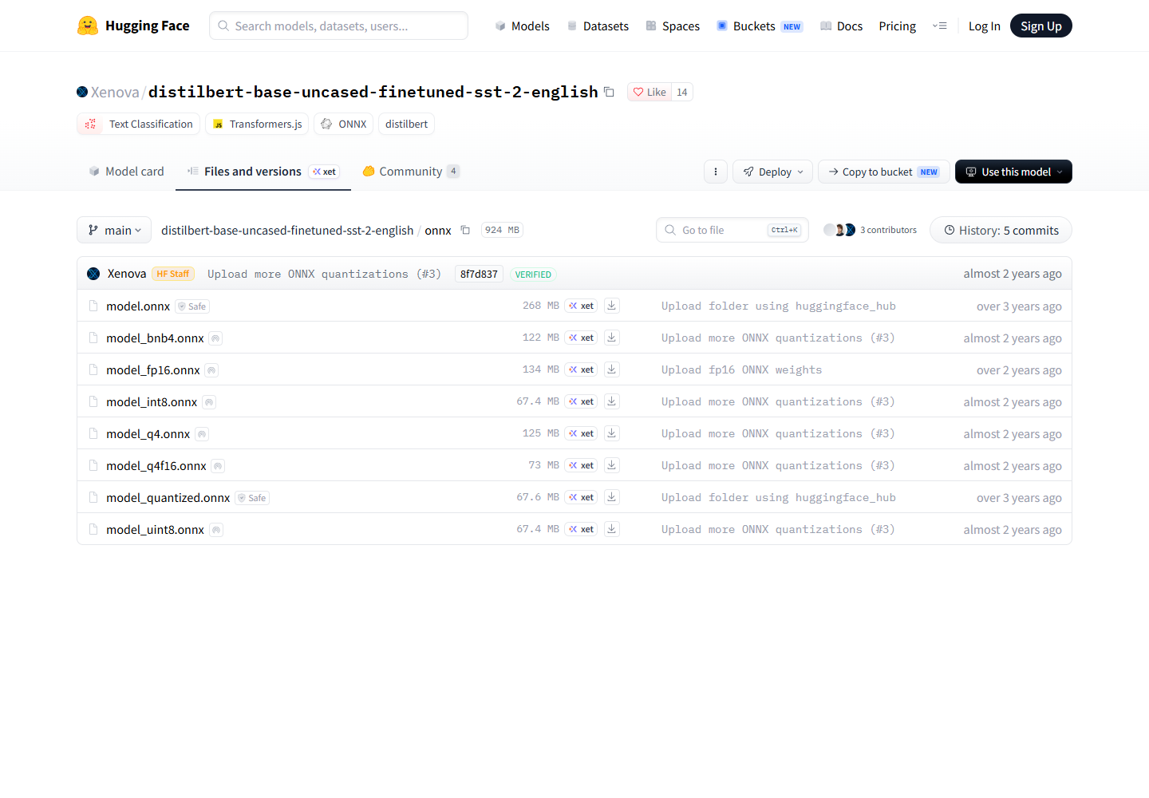Click the pickle scan icon beside model_bnb4.onnx
Image resolution: width=1149 pixels, height=798 pixels.
[215, 338]
